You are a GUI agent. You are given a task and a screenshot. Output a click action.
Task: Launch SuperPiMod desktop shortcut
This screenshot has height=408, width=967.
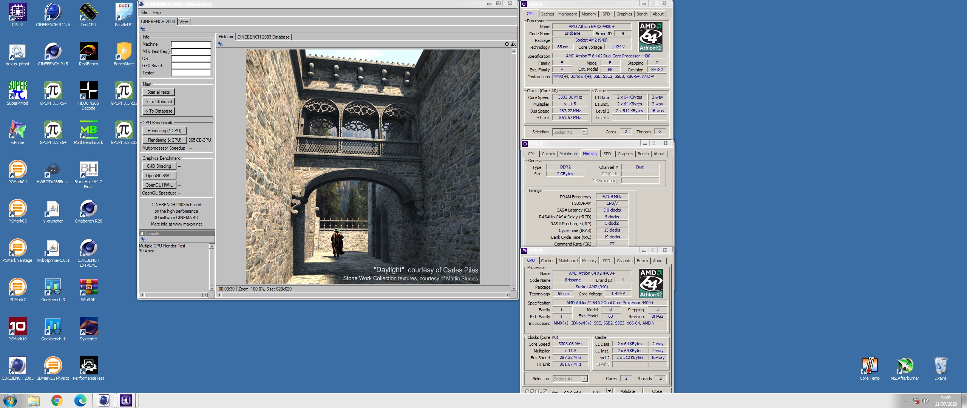17,93
